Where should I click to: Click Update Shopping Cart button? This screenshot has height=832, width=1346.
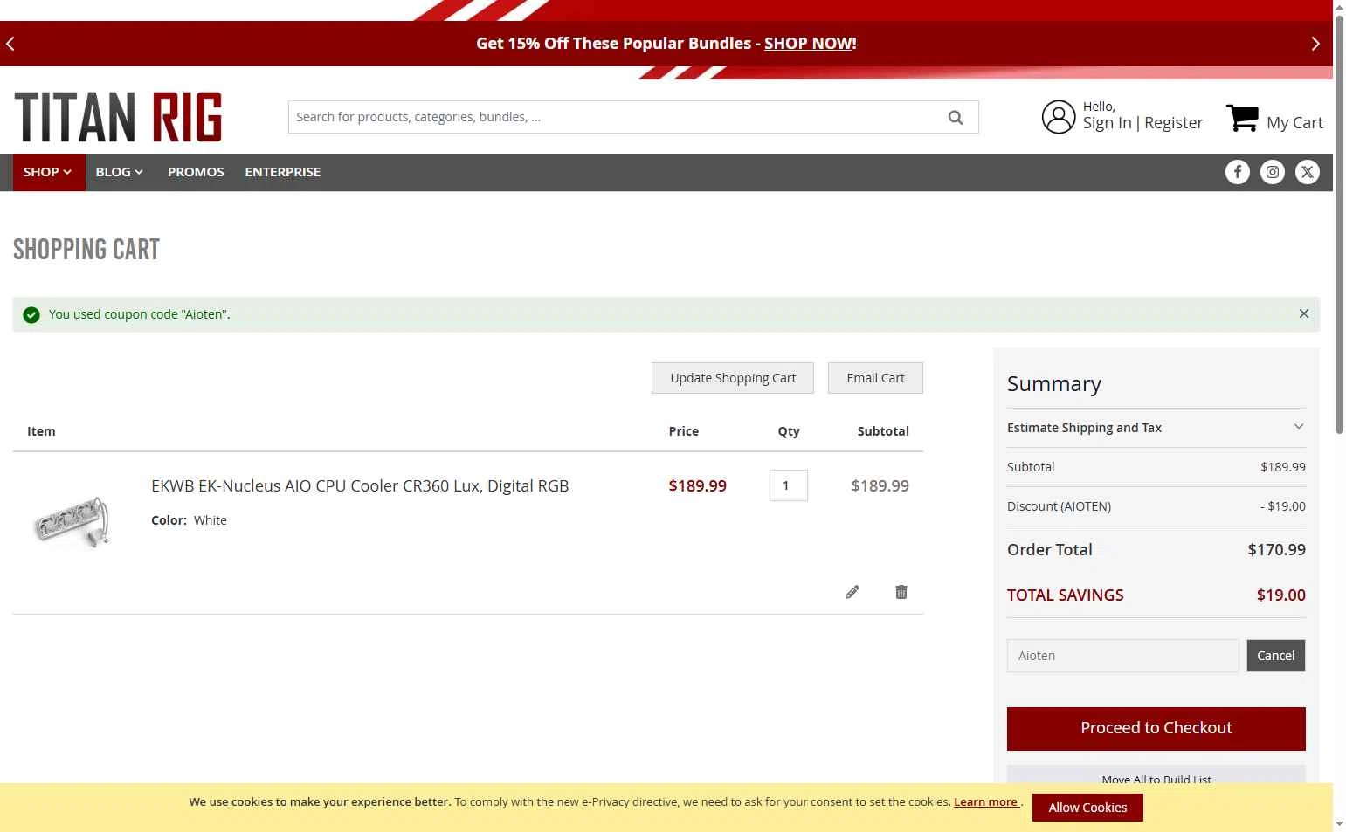(x=733, y=378)
